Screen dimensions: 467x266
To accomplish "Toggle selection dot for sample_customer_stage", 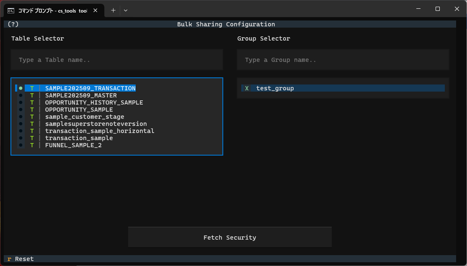I will tap(21, 117).
